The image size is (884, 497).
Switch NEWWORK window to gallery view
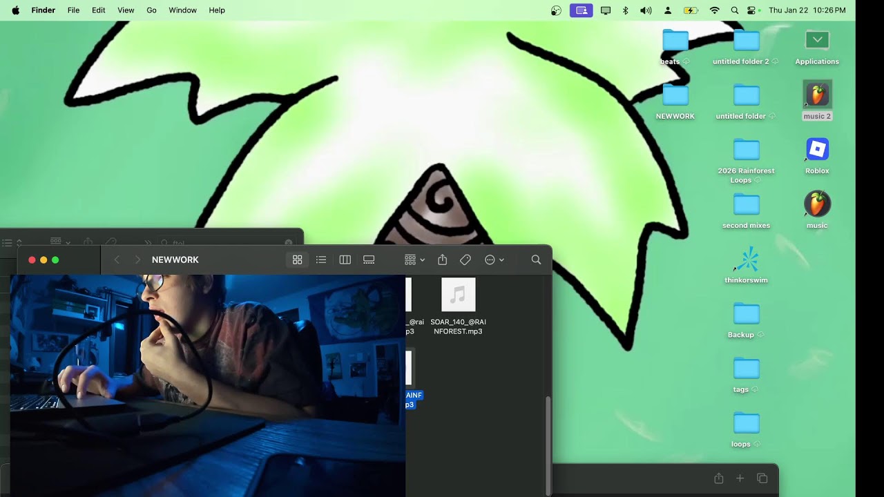[369, 260]
